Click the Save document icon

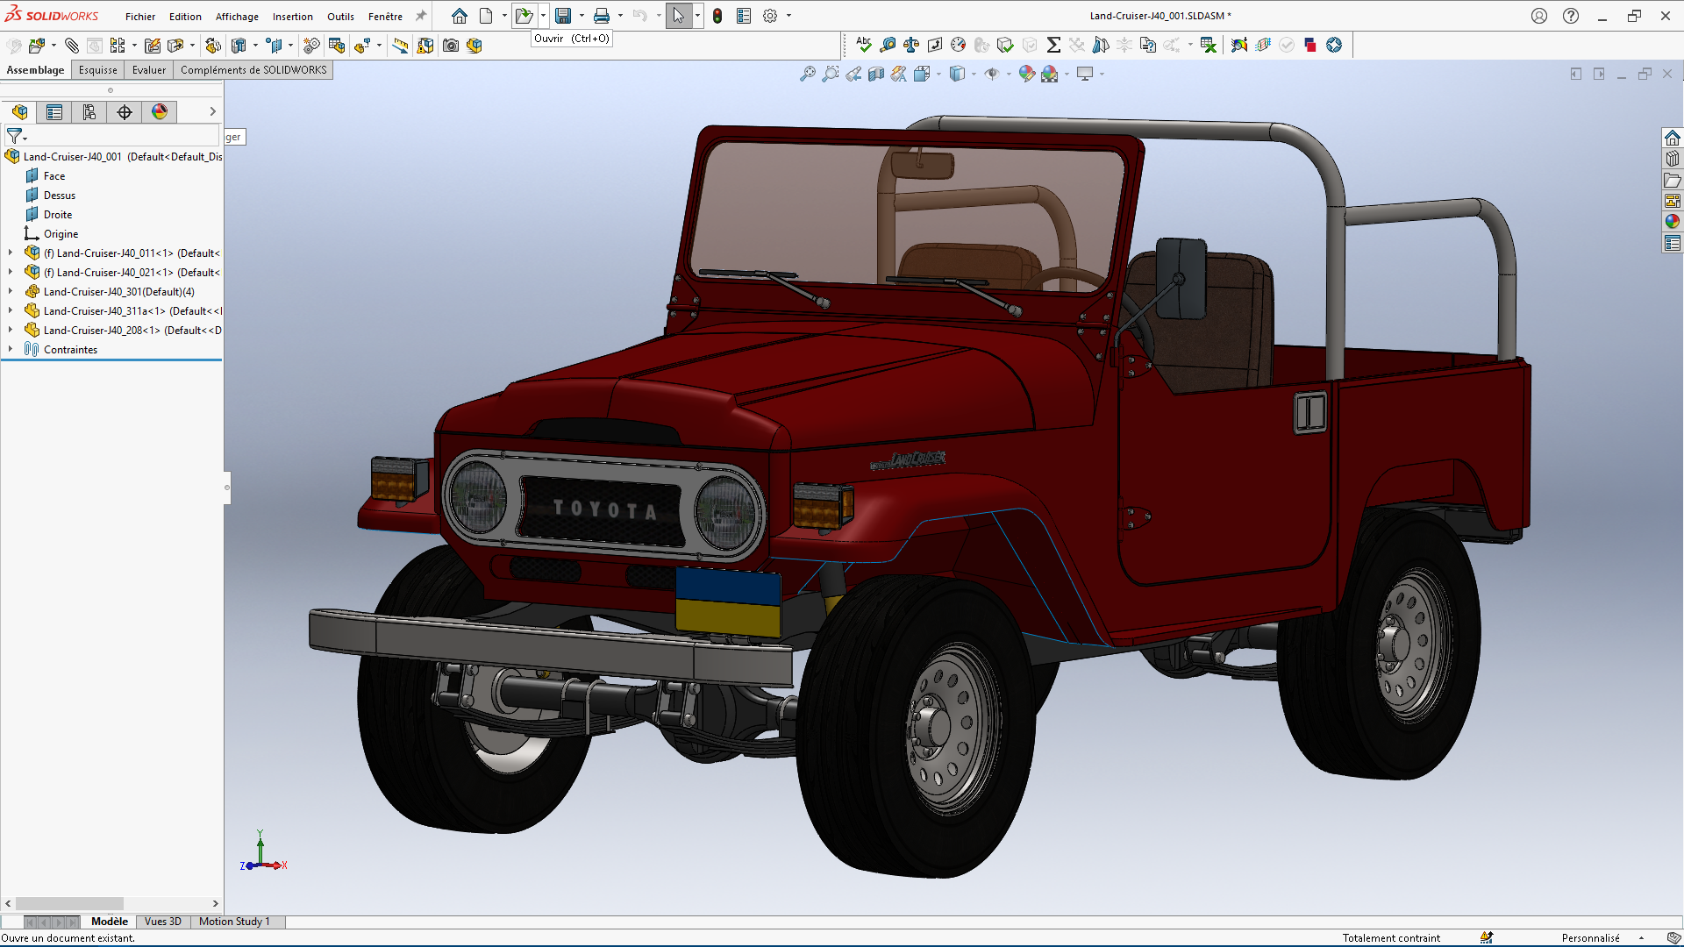[563, 16]
